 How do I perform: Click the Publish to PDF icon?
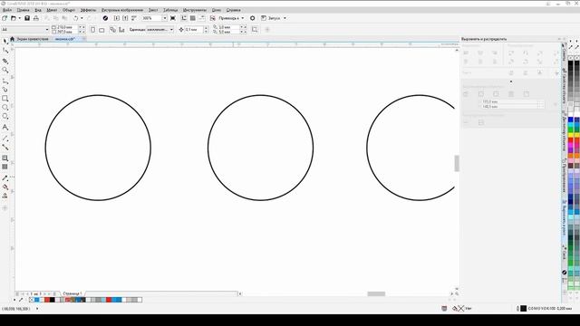134,18
